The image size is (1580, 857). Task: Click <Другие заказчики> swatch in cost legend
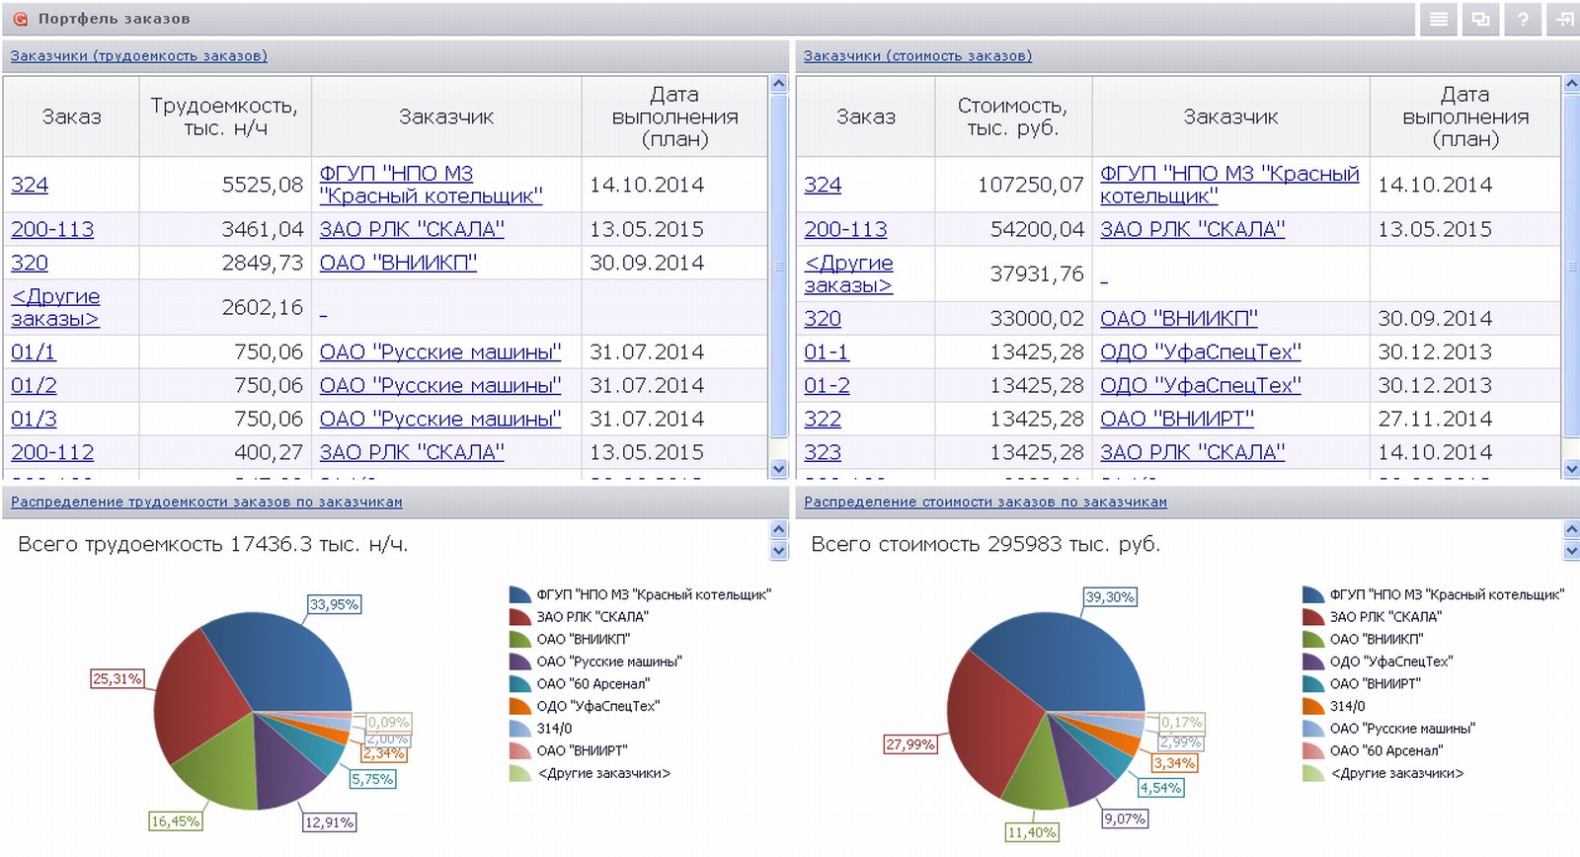(1313, 773)
